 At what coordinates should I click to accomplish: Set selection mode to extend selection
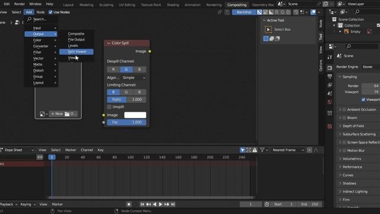click(x=272, y=38)
